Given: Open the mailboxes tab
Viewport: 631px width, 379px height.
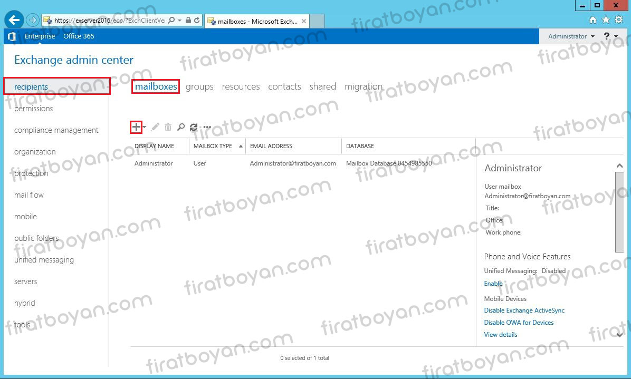Looking at the screenshot, I should click(x=156, y=86).
